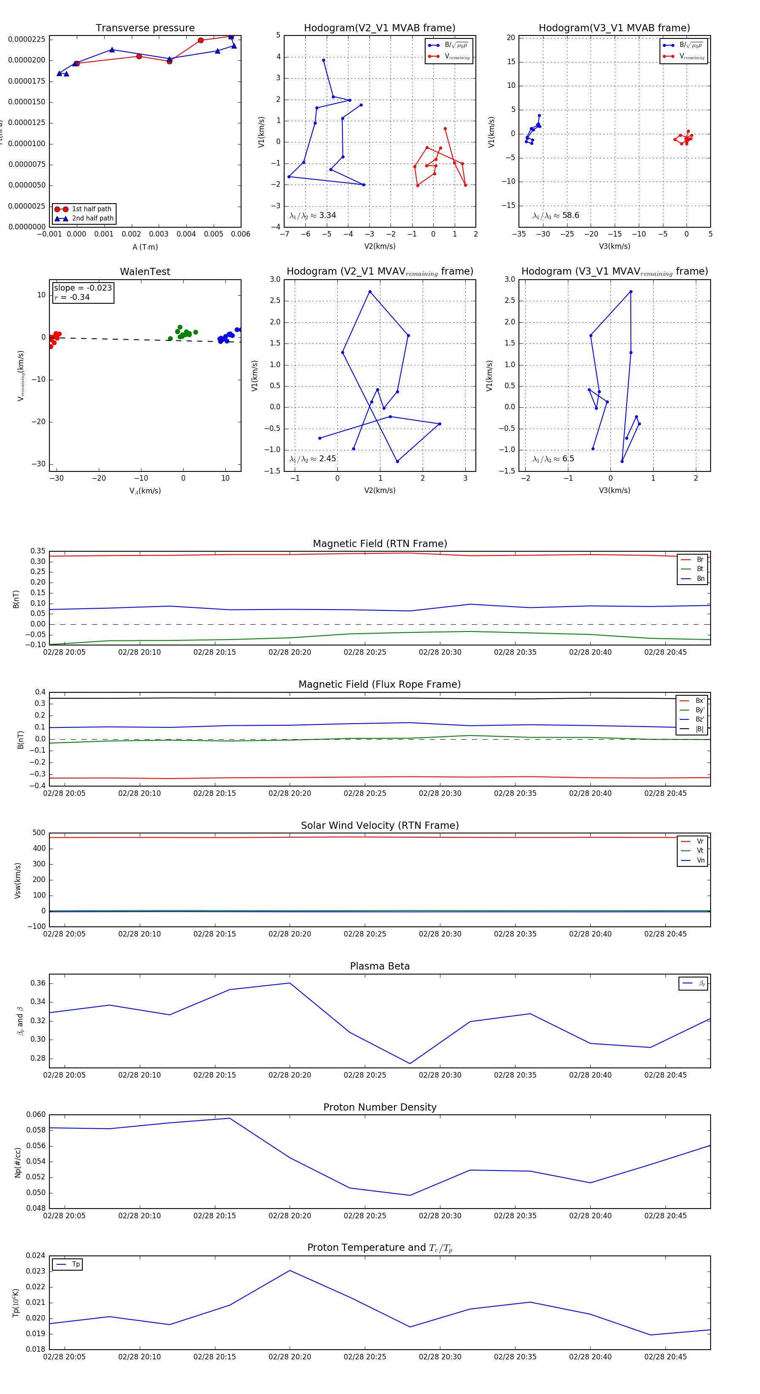The height and width of the screenshot is (1394, 760).
Task: Click 'A (T·m)' axis label
Action: 145,247
